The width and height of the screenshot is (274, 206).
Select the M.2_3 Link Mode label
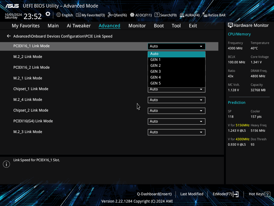28,132
